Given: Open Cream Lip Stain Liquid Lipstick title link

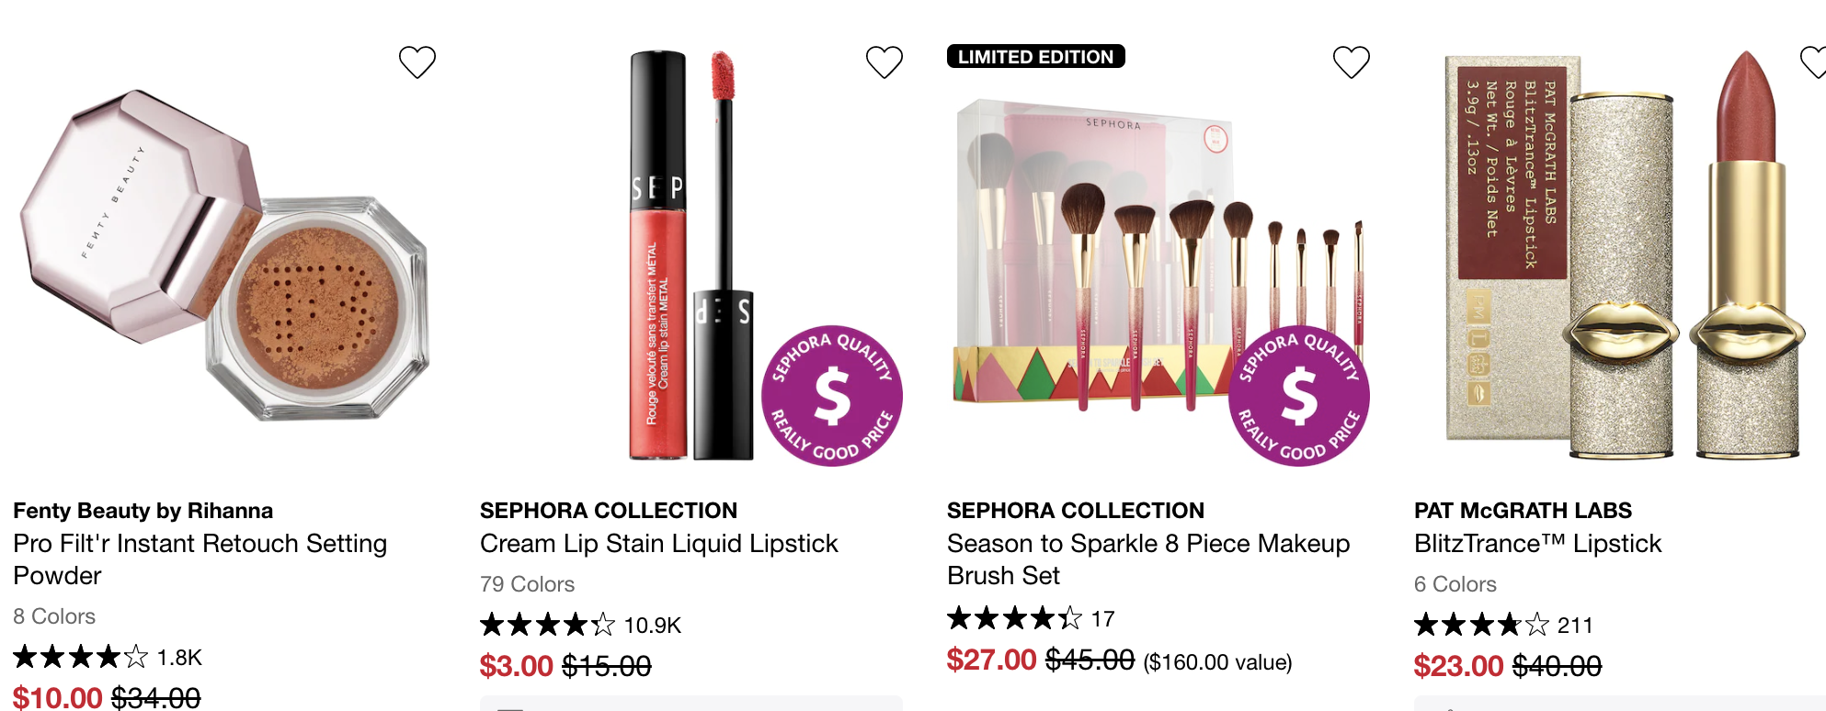Looking at the screenshot, I should (658, 544).
